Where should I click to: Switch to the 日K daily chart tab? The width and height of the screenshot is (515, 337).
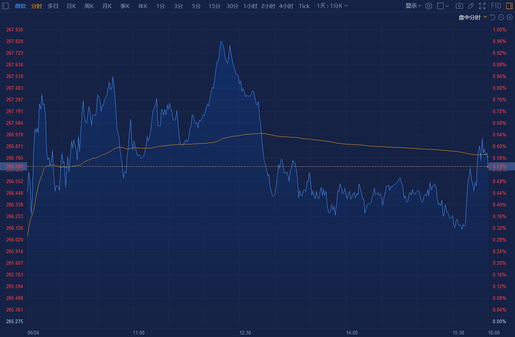click(x=71, y=6)
